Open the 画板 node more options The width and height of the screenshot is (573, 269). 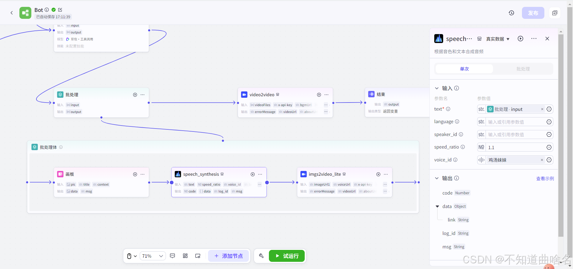pyautogui.click(x=143, y=174)
